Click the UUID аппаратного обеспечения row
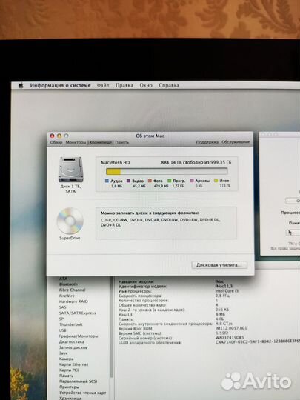Screen dimensions: 300x400 coord(209,343)
